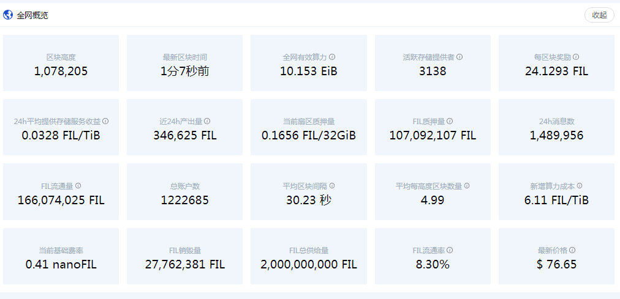Click info icon beside 24h平均提供存储服务收益

pos(105,121)
